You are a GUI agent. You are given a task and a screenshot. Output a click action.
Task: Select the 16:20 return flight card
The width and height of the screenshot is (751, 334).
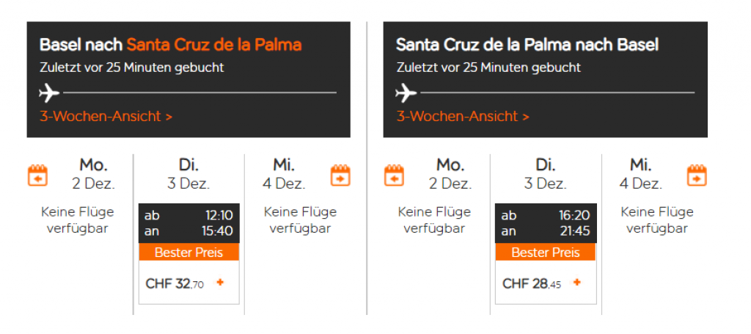point(546,222)
